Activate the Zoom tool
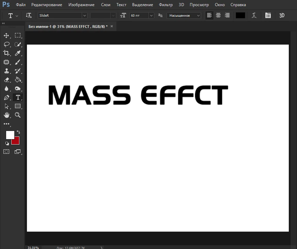 click(18, 115)
